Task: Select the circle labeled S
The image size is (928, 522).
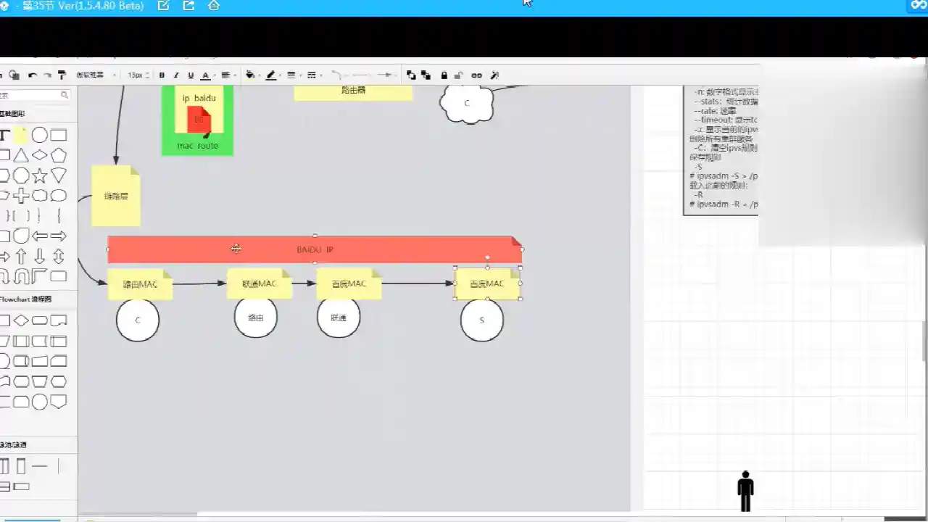Action: click(482, 320)
